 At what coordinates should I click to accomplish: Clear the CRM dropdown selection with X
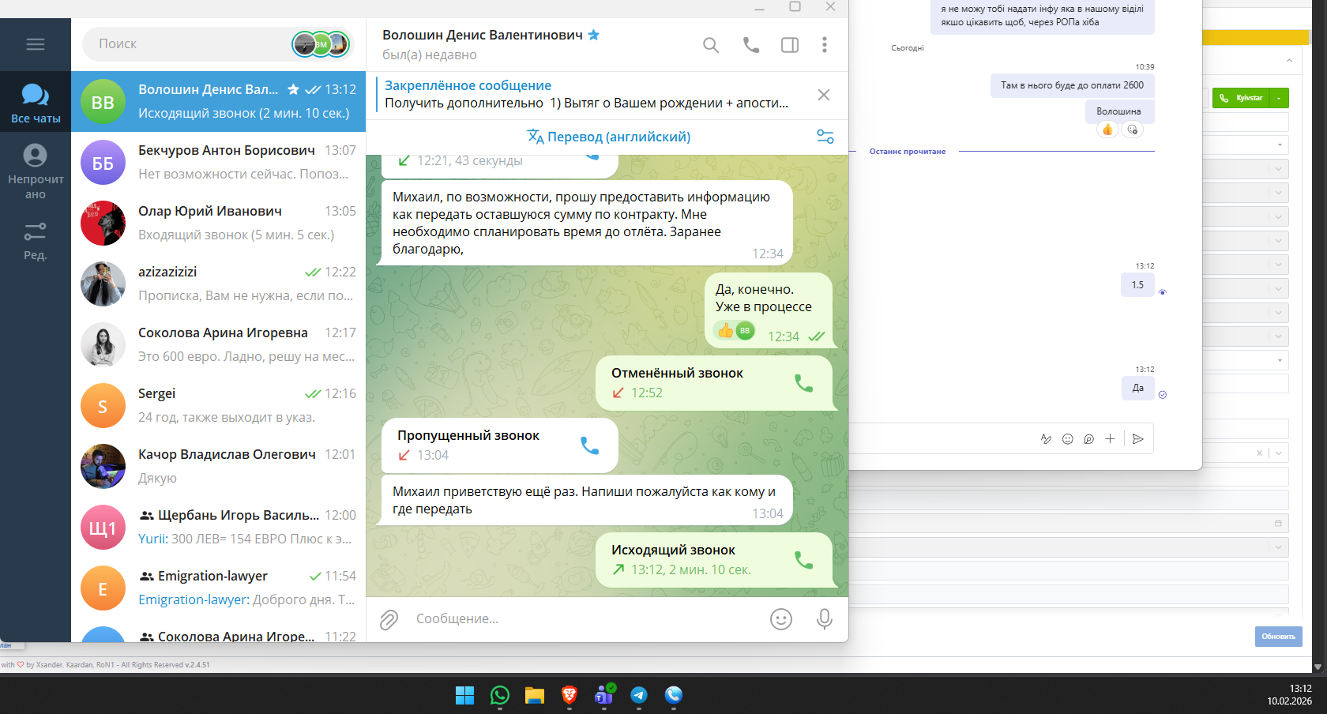point(1259,453)
